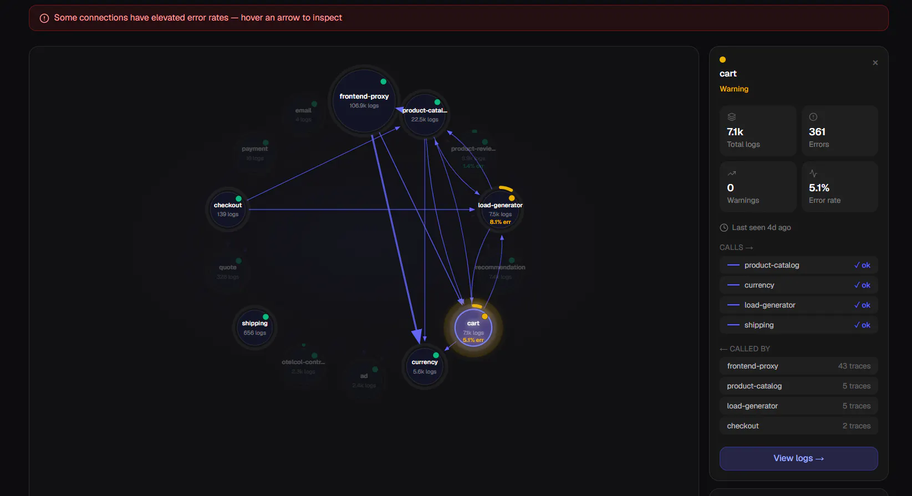Select the dimmed product-reviews node

473,154
